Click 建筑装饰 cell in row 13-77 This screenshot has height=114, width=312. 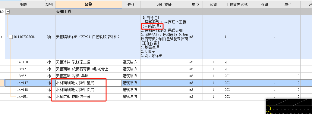coord(131,69)
